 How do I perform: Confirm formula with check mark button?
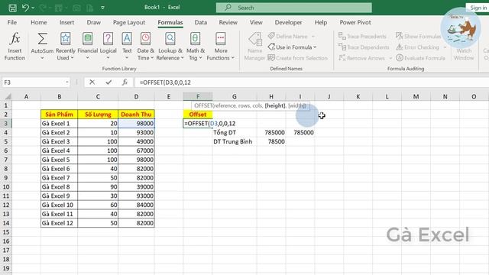point(108,82)
